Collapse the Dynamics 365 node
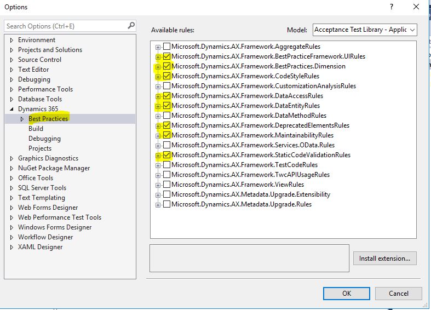The height and width of the screenshot is (310, 431). [x=12, y=109]
